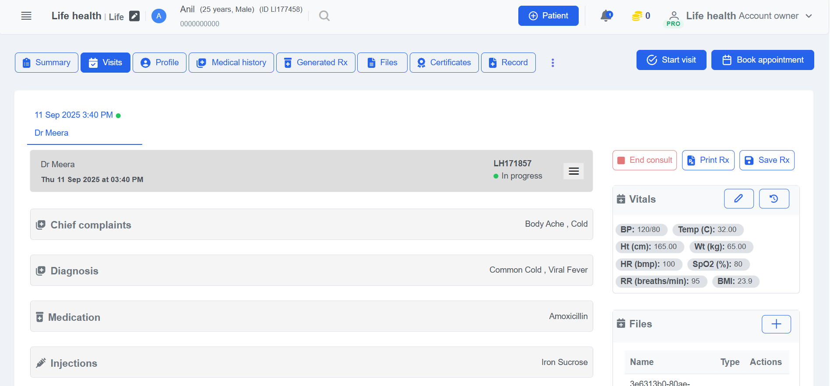Image resolution: width=830 pixels, height=386 pixels.
Task: View vitals history clock icon
Action: click(x=774, y=199)
